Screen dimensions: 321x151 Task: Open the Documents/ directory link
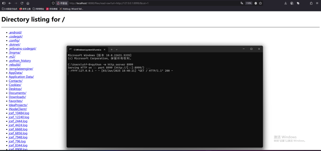pyautogui.click(x=18, y=93)
